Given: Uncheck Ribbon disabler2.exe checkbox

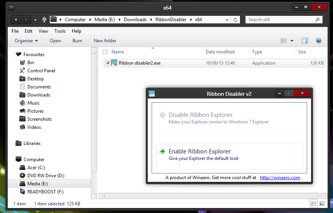Looking at the screenshot, I should click(108, 63).
